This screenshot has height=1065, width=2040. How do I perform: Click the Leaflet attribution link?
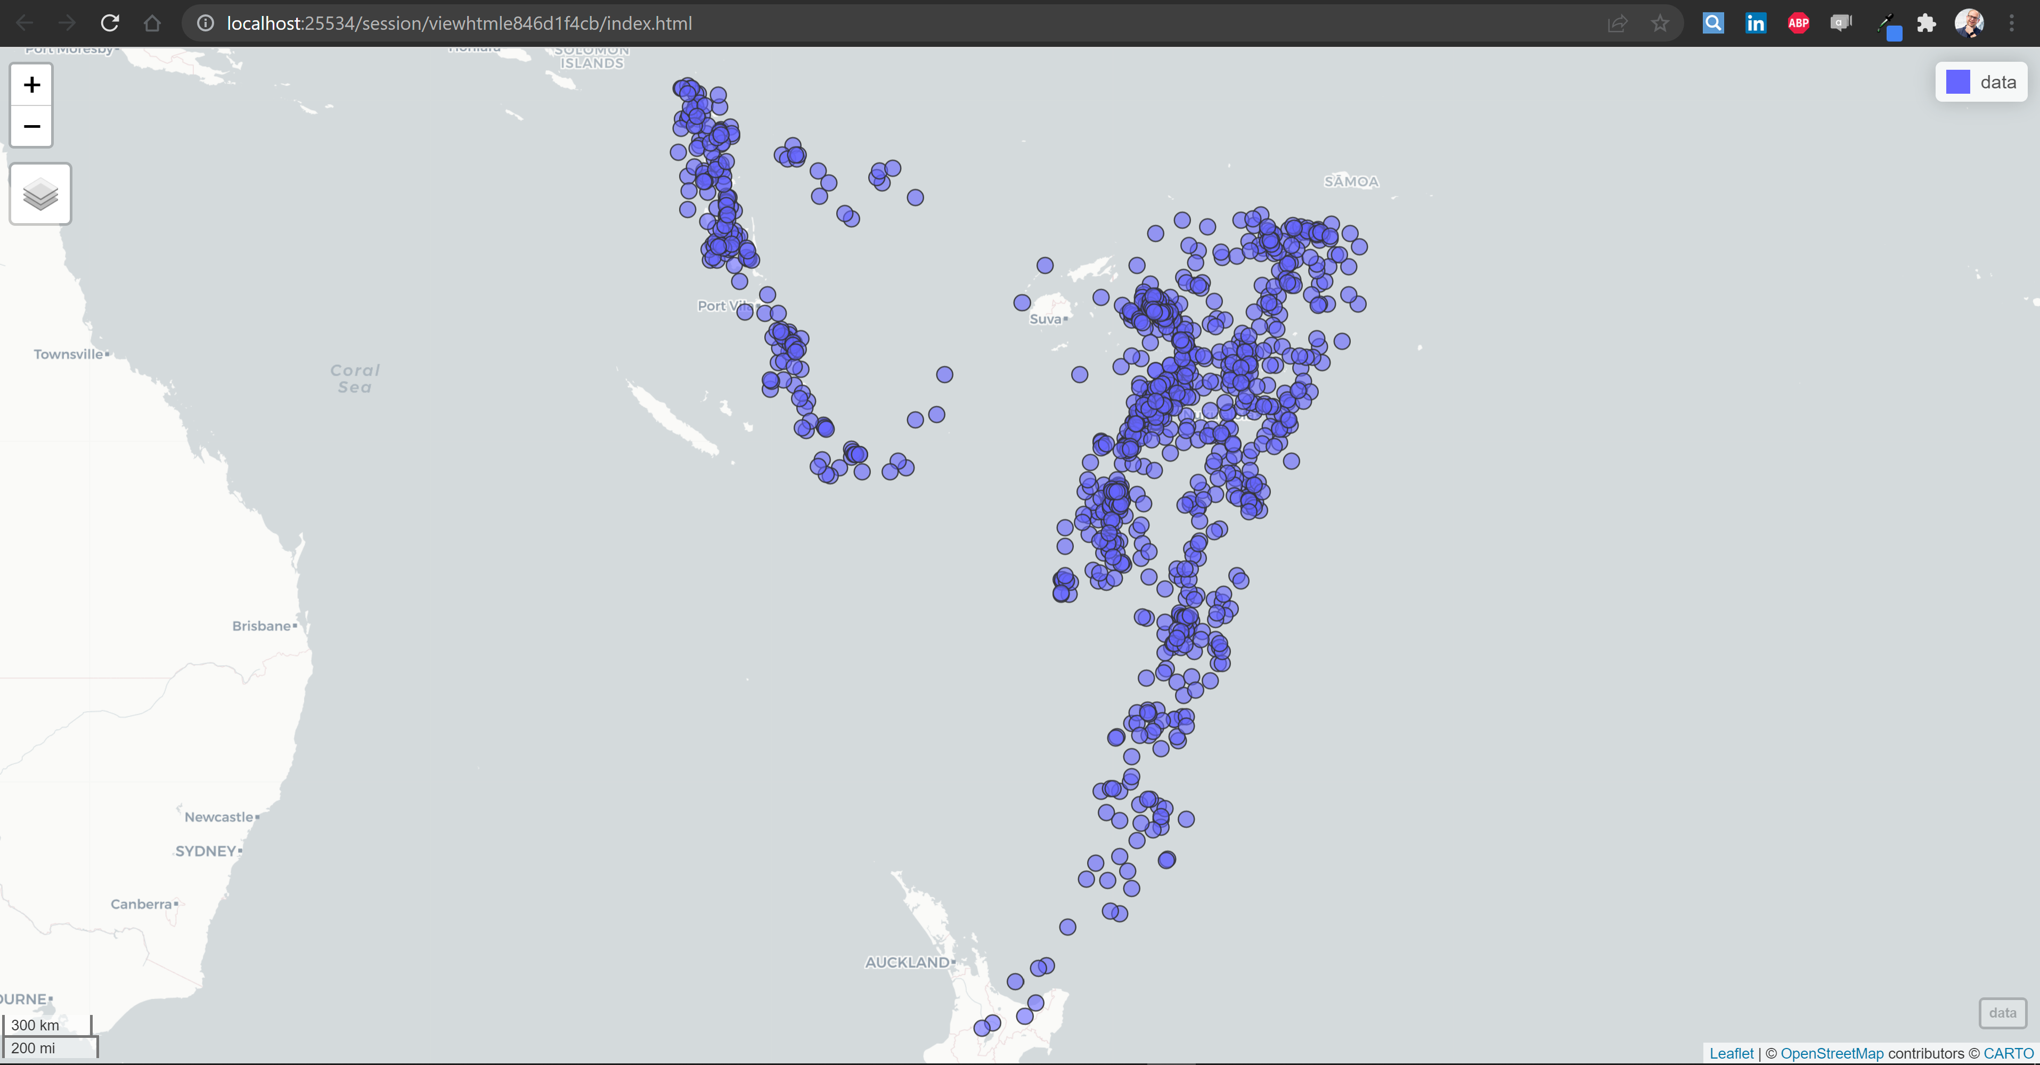(1731, 1053)
